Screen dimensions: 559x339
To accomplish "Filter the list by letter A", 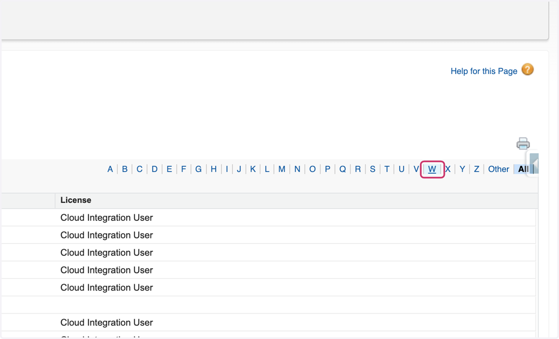I will tap(110, 169).
